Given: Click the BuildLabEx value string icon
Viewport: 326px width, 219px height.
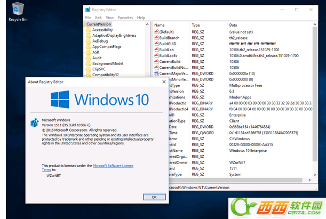Looking at the screenshot, I should tap(156, 55).
